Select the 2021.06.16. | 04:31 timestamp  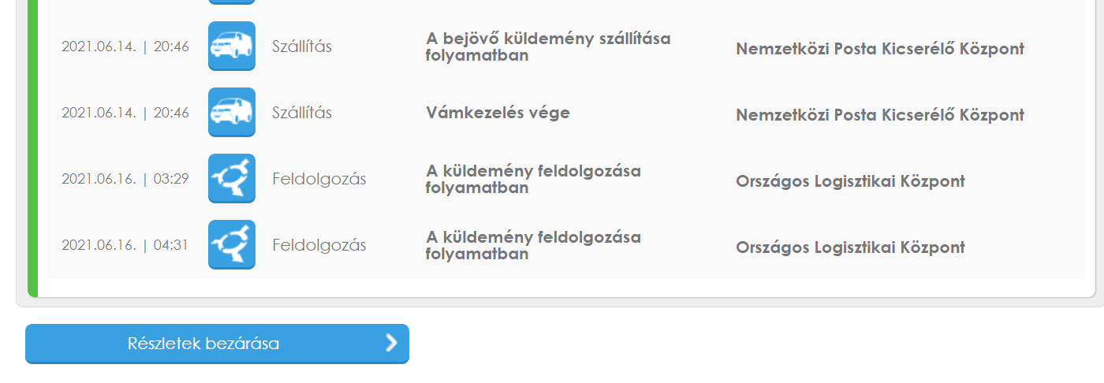(x=125, y=245)
